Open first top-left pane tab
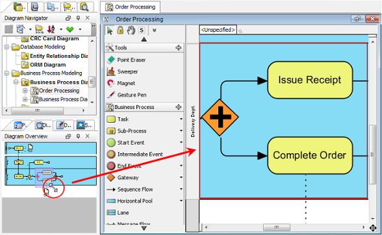Image resolution: width=382 pixels, height=235 pixels. [x=18, y=7]
